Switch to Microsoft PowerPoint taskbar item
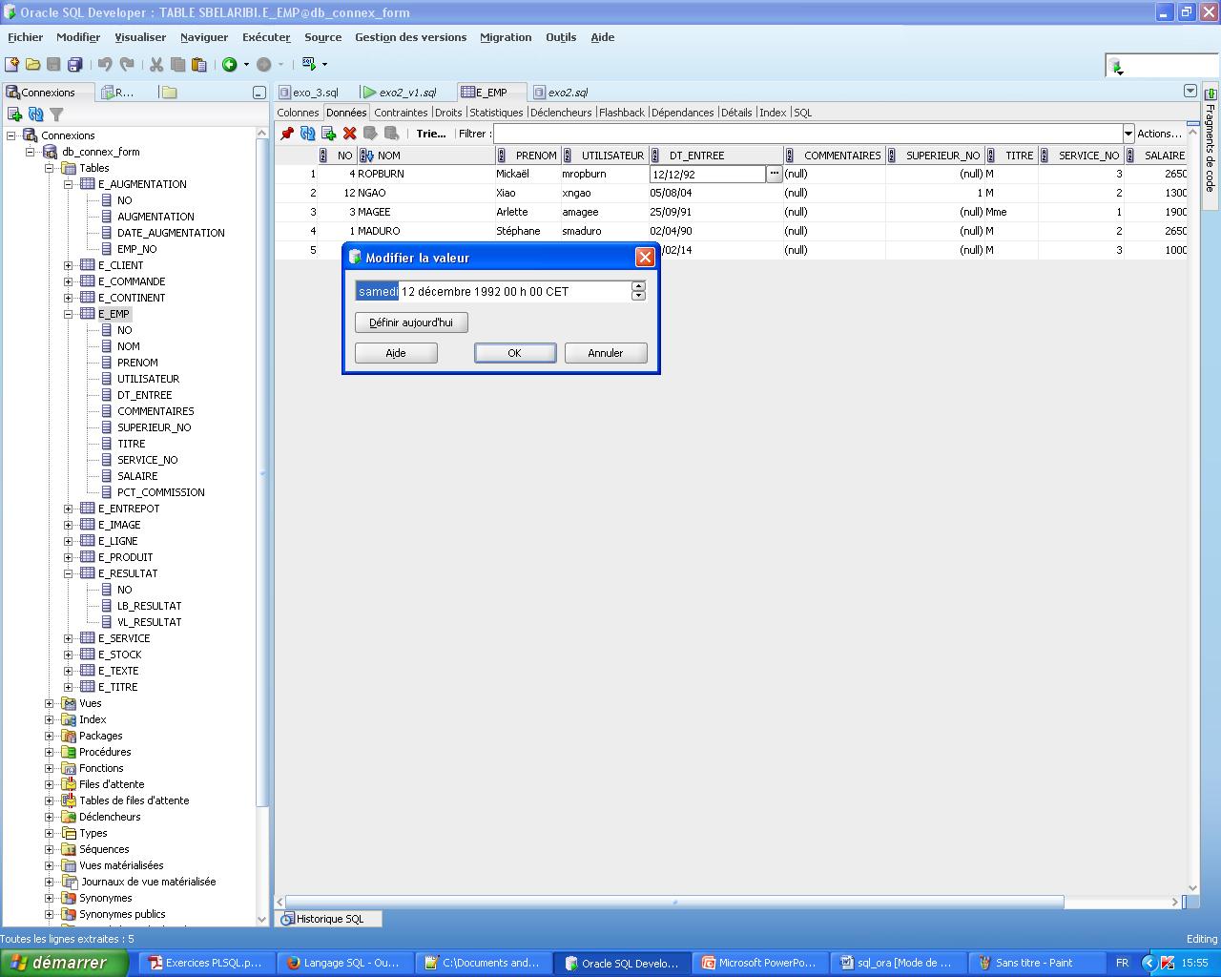The width and height of the screenshot is (1221, 977). (x=759, y=963)
